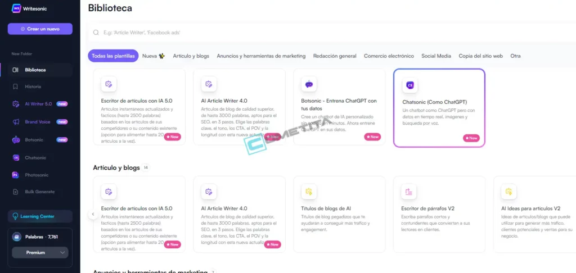Click Artículo y blogs AI Article Writer 4.0 icon

tap(209, 192)
